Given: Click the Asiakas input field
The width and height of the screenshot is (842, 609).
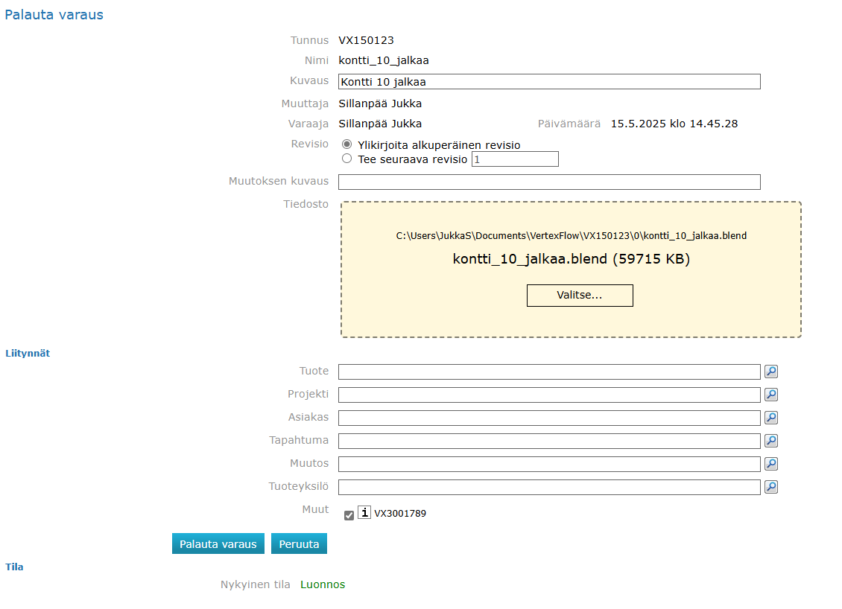Looking at the screenshot, I should (549, 418).
